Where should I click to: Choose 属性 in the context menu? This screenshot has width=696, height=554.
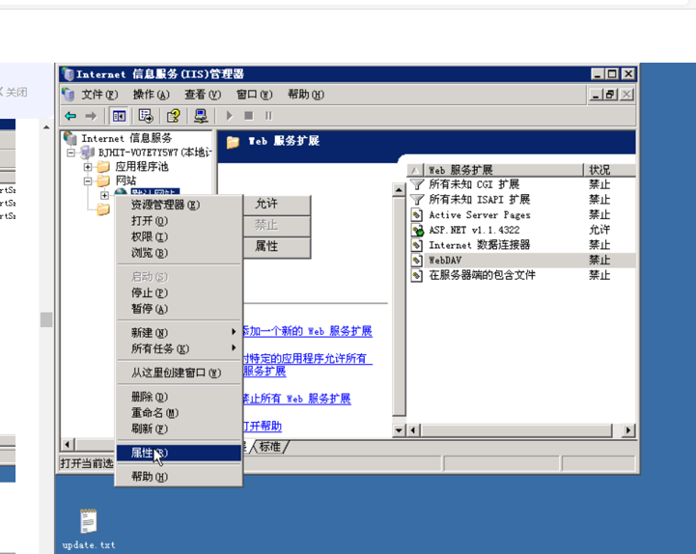point(179,453)
